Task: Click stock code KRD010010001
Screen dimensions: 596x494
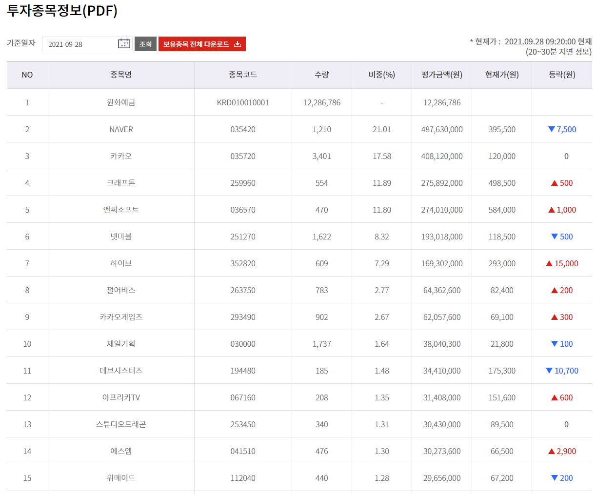Action: 243,102
